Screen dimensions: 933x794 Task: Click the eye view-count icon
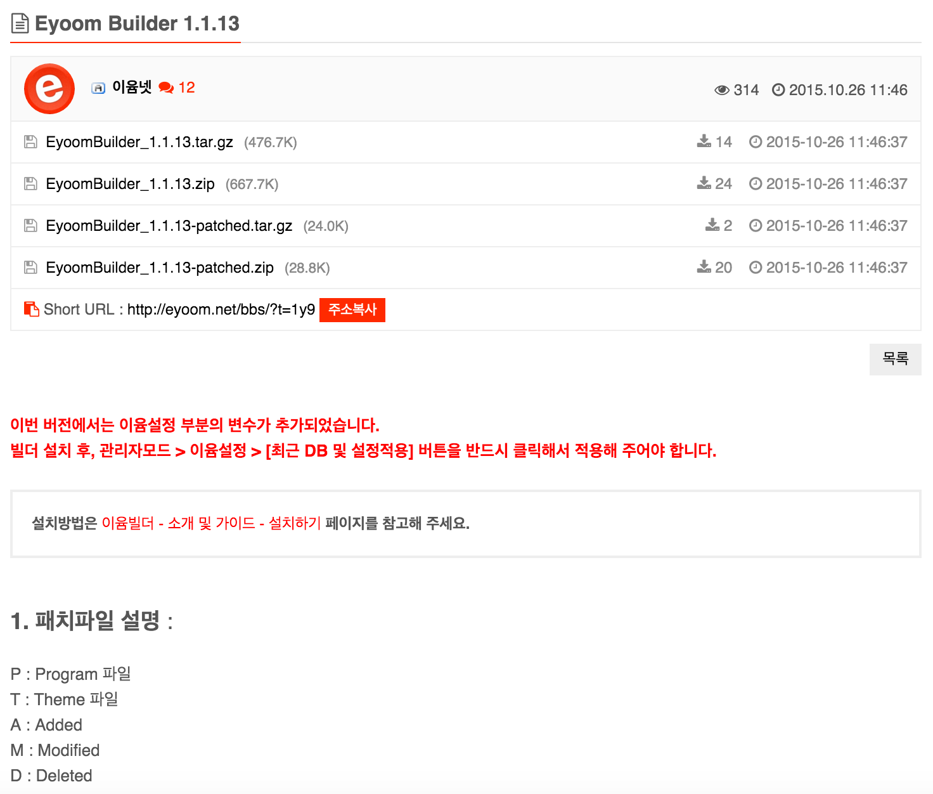click(x=722, y=90)
